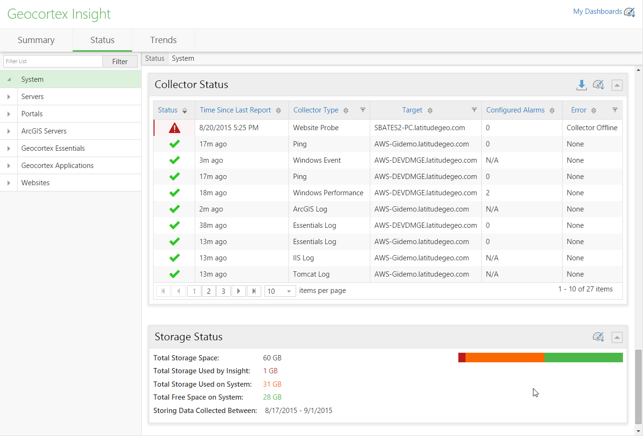Click green check in Tomcat Log row
Viewport: 643px width, 436px height.
(175, 274)
